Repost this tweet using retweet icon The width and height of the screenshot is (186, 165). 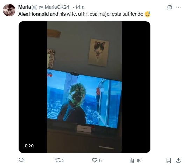tap(58, 160)
